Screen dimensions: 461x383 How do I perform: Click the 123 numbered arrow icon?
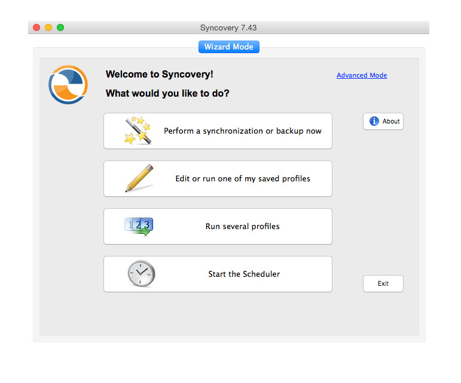click(x=139, y=227)
